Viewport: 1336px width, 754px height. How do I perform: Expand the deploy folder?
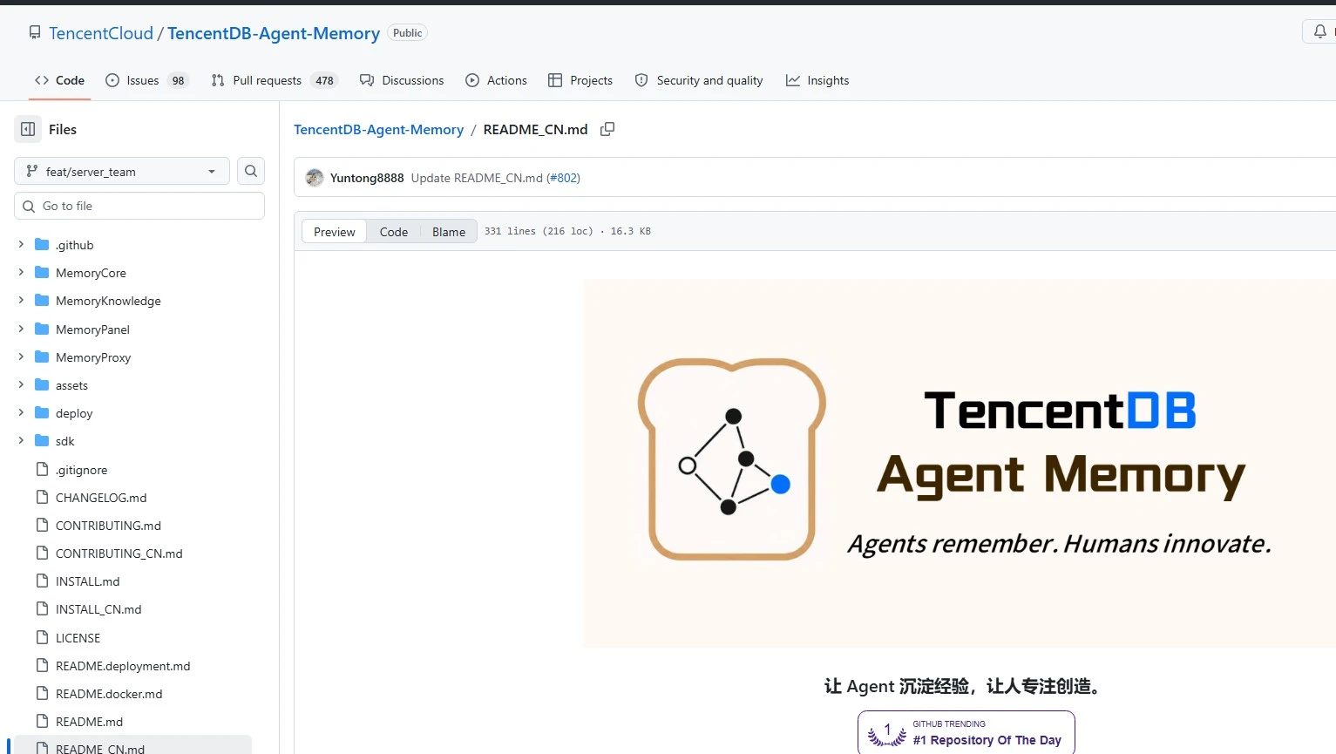pos(21,413)
